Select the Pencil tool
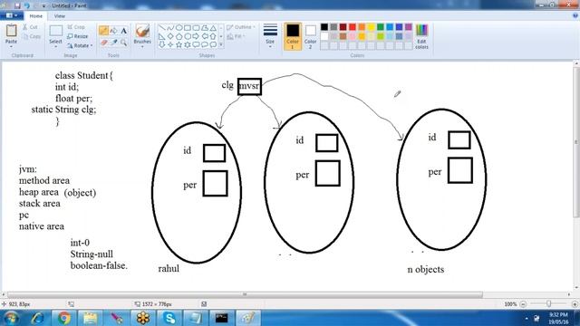The height and width of the screenshot is (326, 580). click(103, 31)
